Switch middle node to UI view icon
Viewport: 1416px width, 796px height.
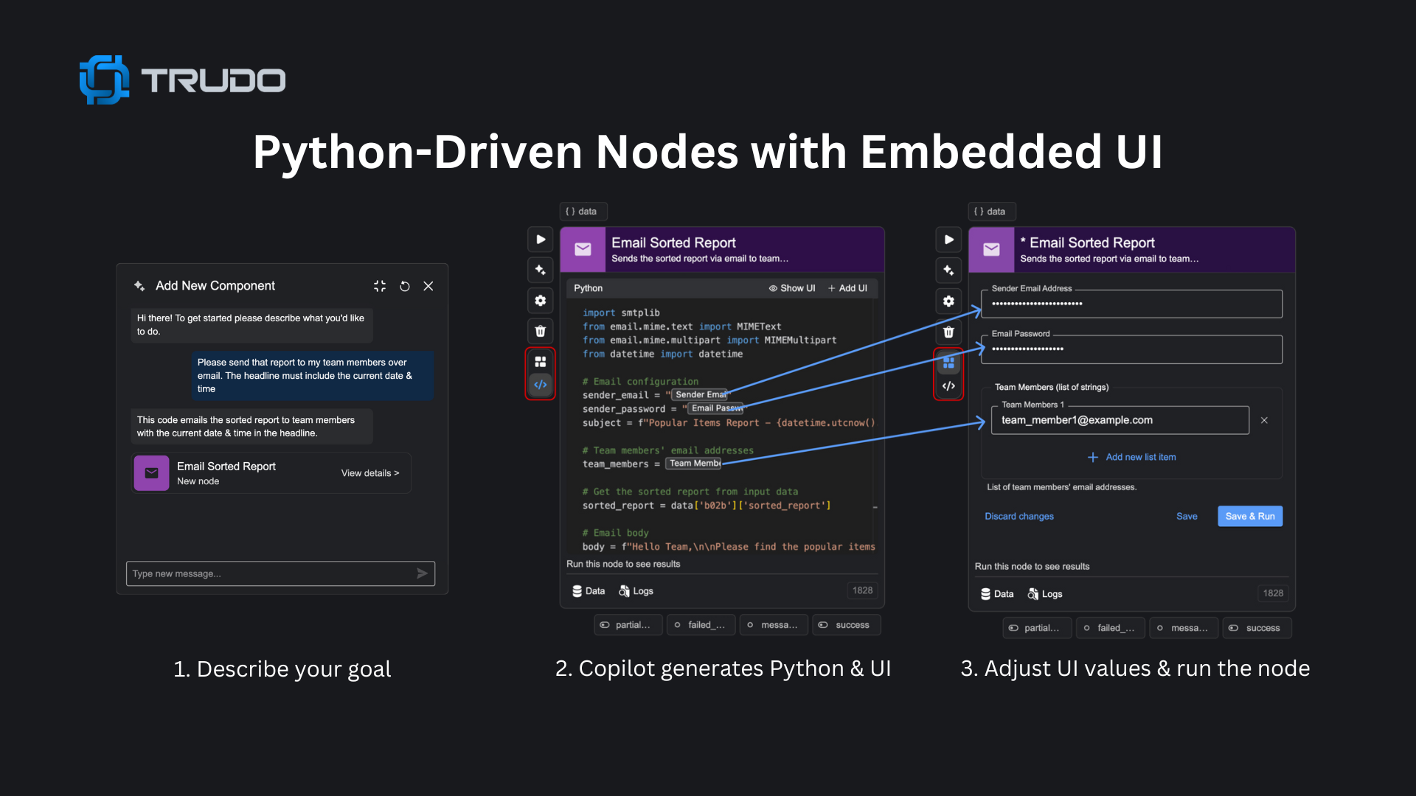click(x=541, y=362)
